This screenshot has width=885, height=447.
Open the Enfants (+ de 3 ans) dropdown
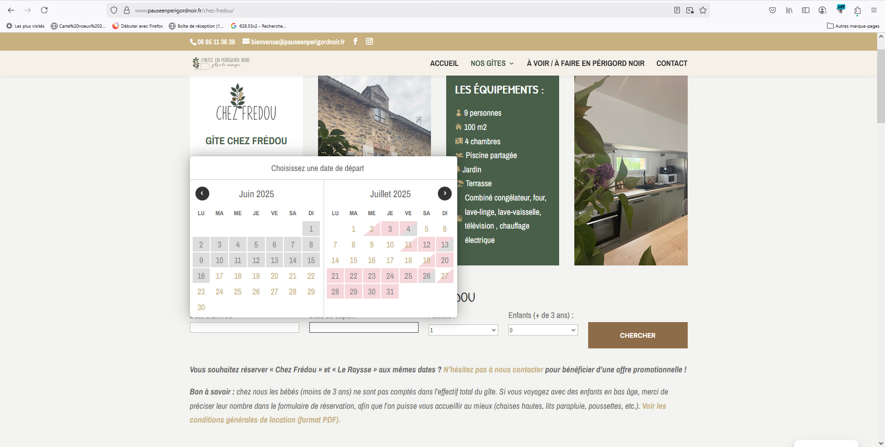(543, 330)
